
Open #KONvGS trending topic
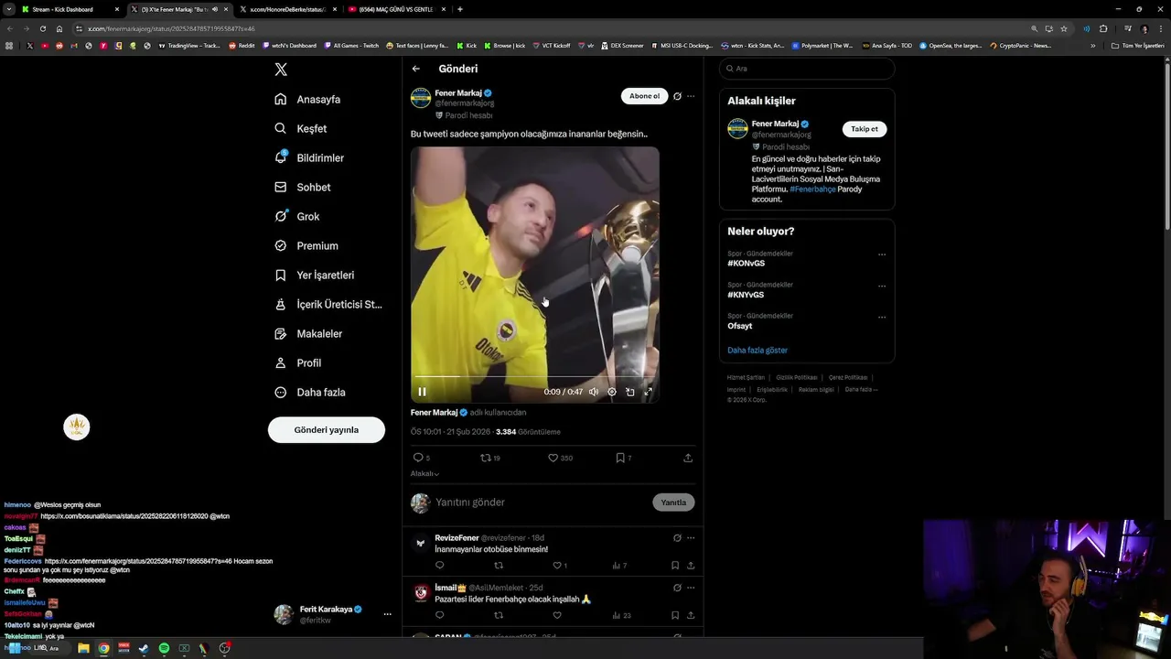pos(747,264)
